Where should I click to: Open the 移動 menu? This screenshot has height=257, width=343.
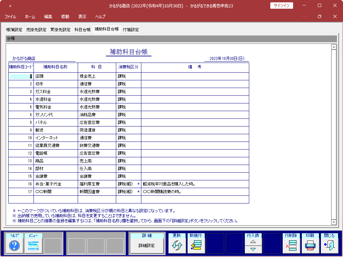coord(65,17)
